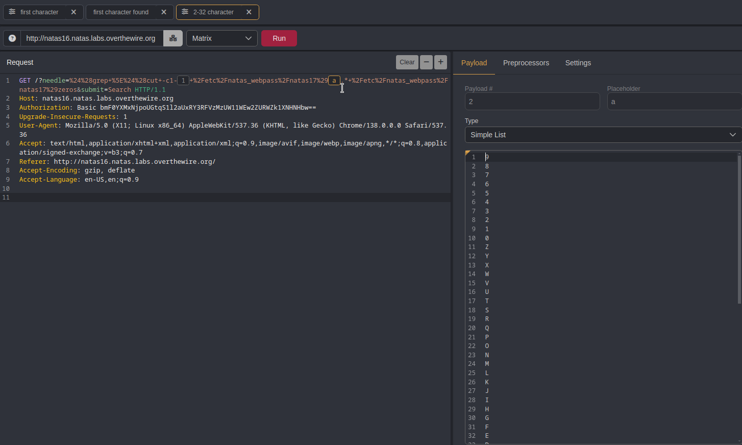Click the Clear placeholders button

click(407, 62)
